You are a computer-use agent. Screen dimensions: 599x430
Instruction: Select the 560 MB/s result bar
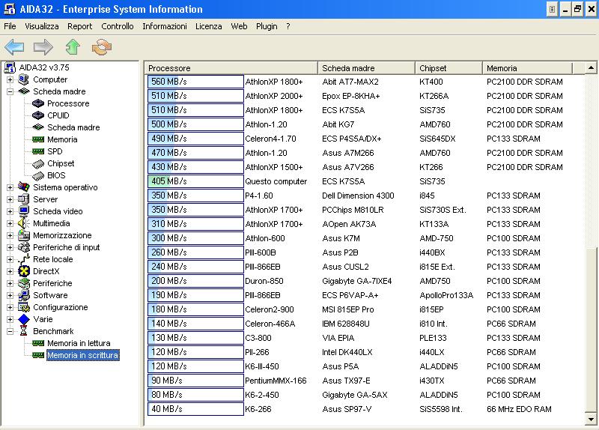pos(195,82)
